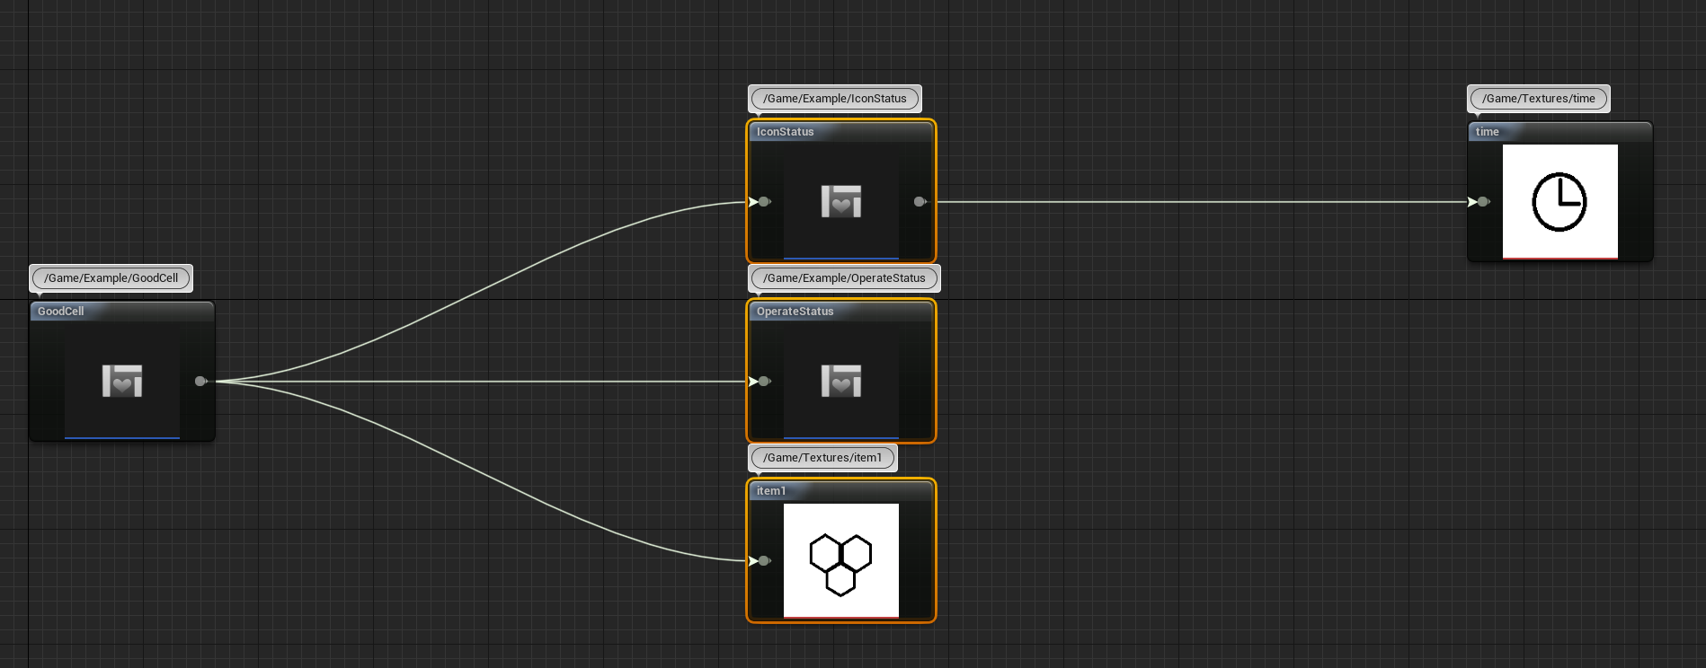This screenshot has width=1706, height=668.
Task: Click the /Game/Example/OperateStatus path label
Action: click(x=844, y=278)
